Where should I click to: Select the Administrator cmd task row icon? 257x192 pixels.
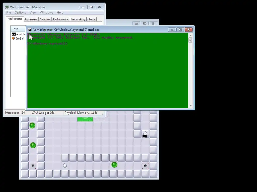pyautogui.click(x=14, y=34)
